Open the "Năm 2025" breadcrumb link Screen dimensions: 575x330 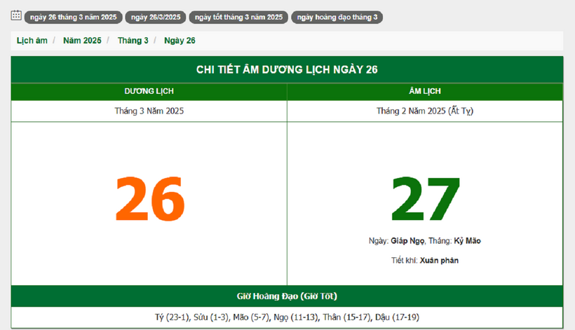(x=82, y=41)
